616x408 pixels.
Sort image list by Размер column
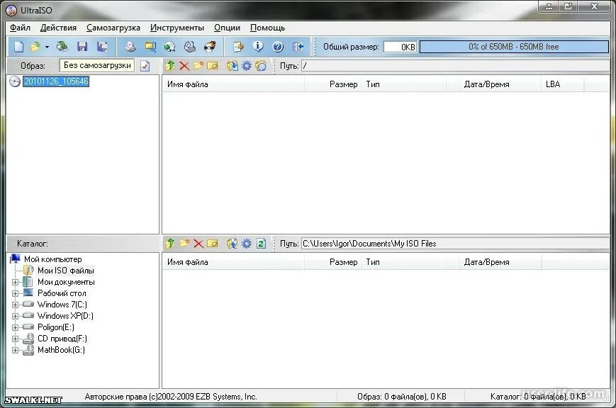332,84
